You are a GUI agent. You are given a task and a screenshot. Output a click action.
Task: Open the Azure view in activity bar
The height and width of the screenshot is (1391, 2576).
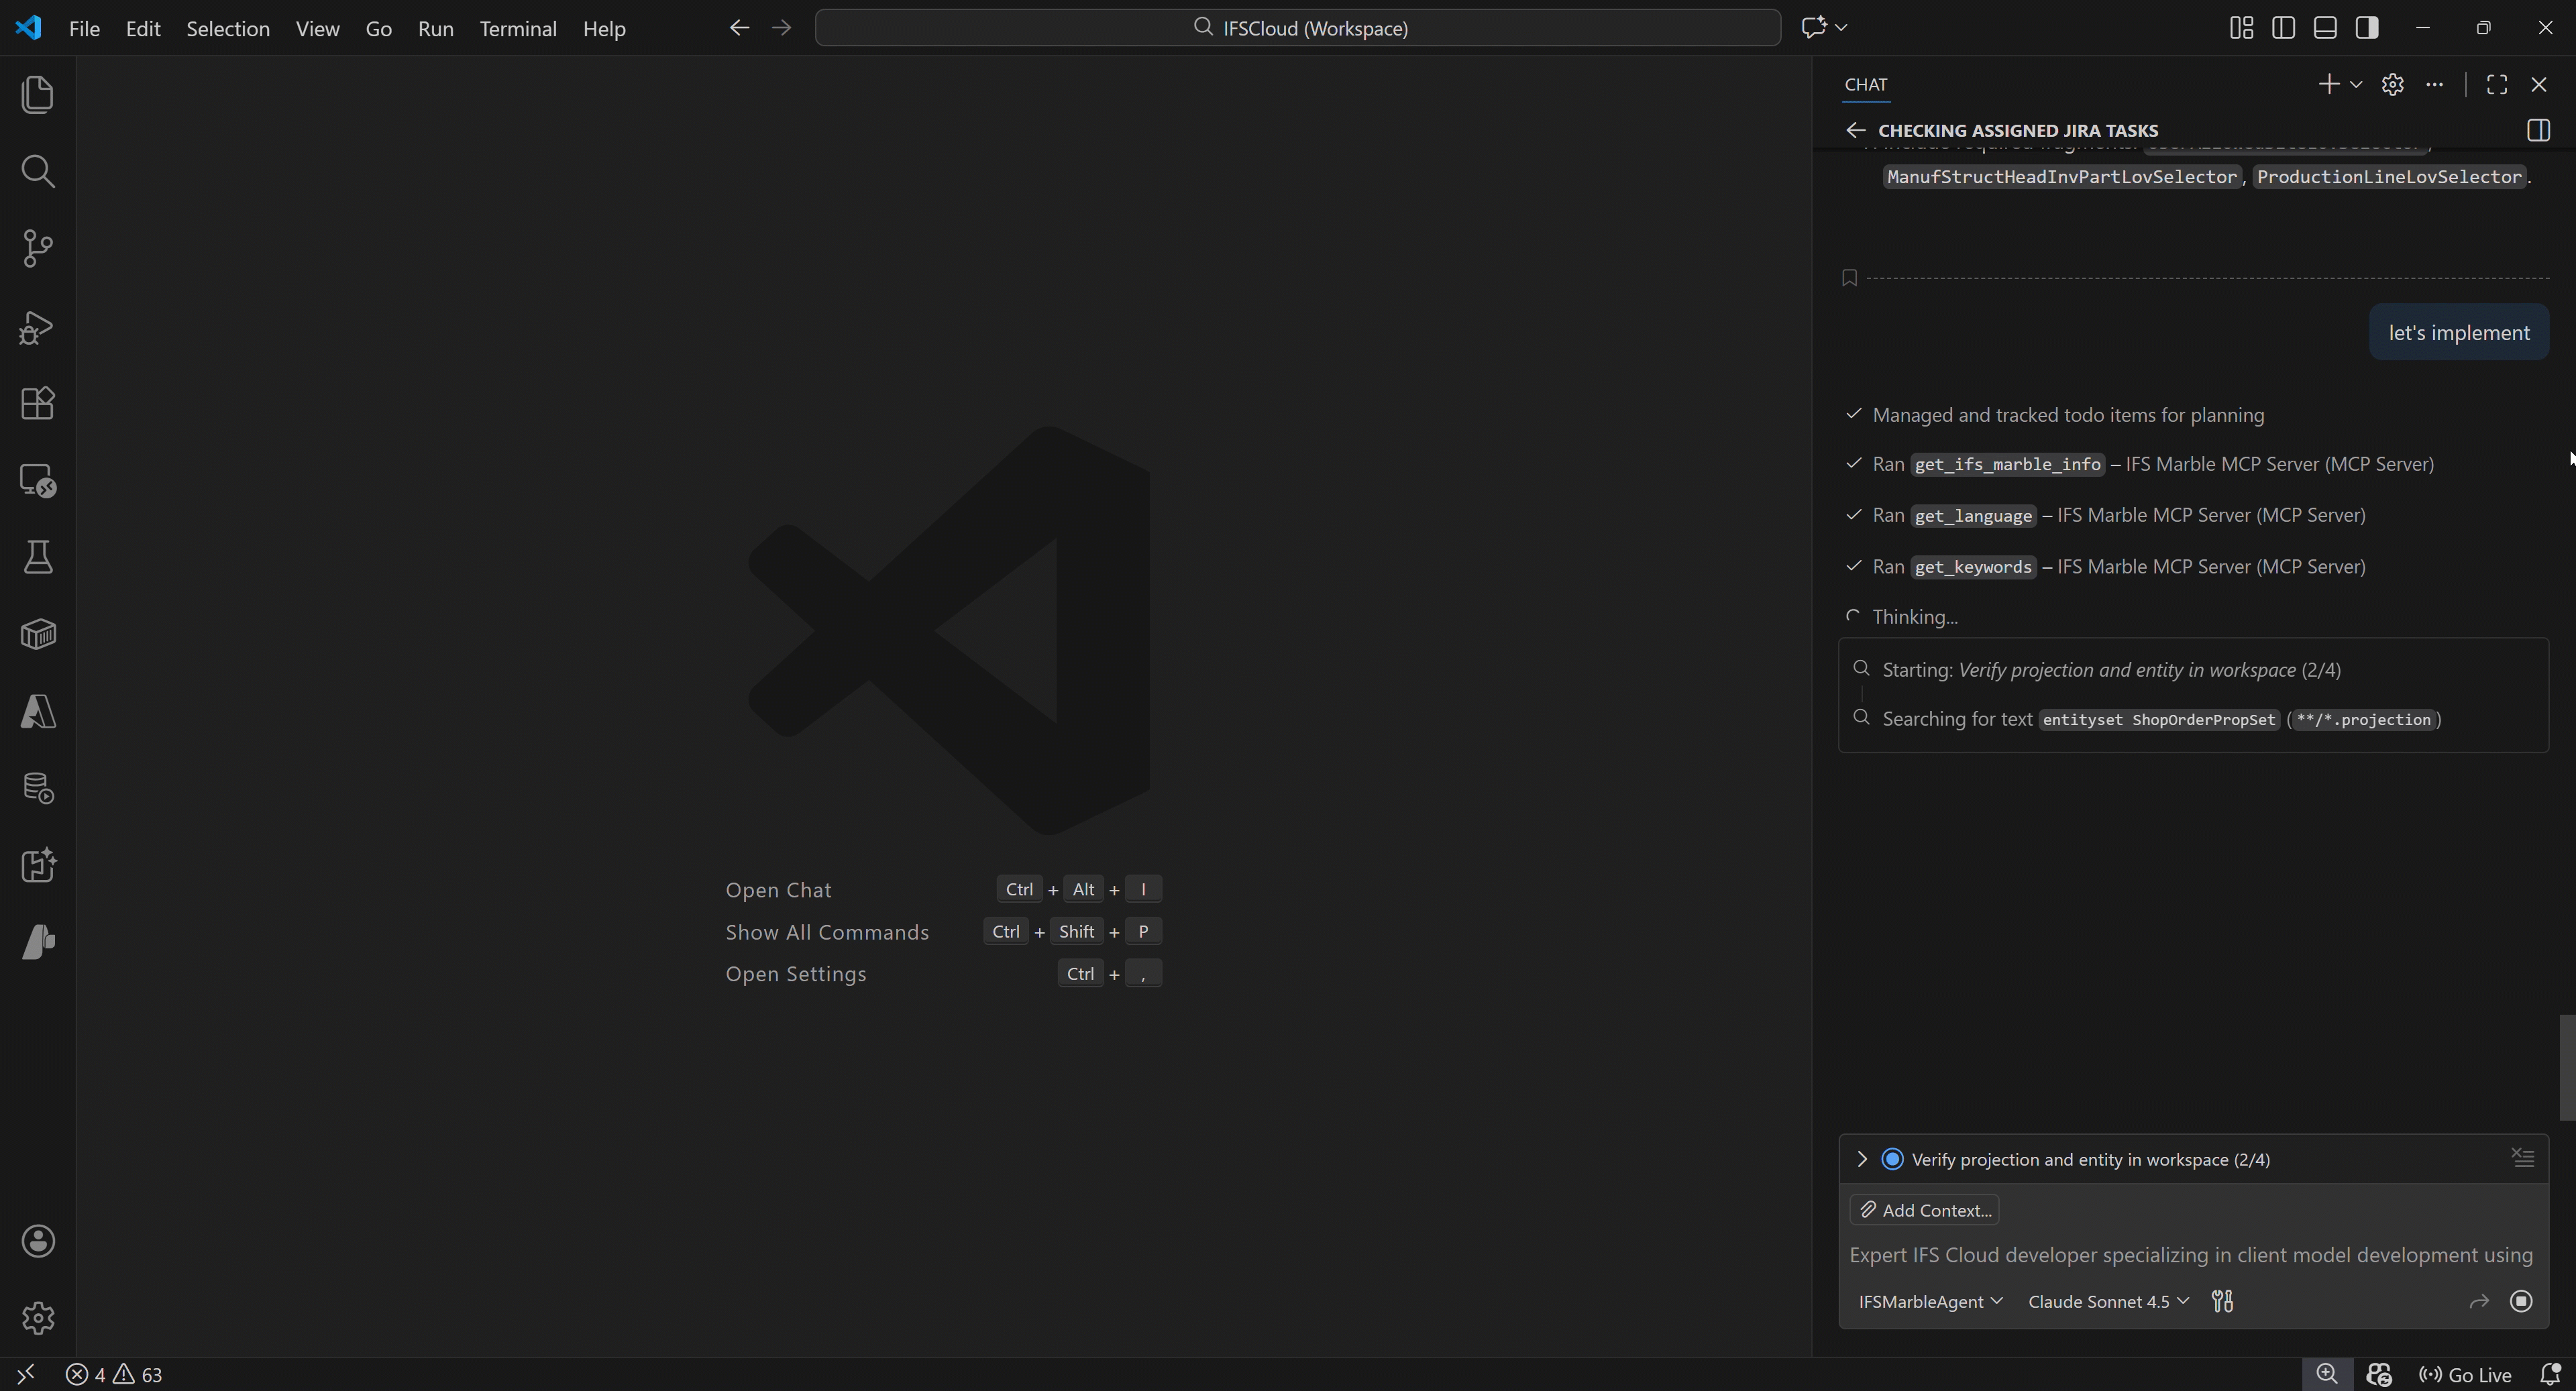(x=38, y=712)
